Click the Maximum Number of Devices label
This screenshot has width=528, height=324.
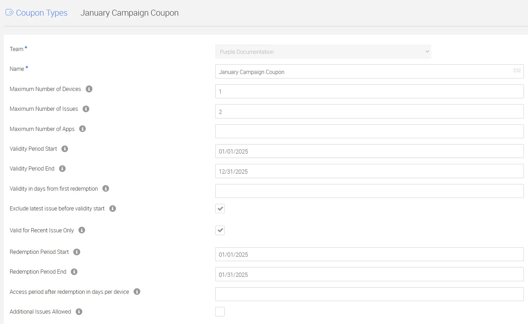(x=45, y=89)
